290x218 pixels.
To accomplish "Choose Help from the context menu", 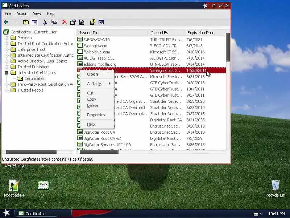I will point(97,124).
